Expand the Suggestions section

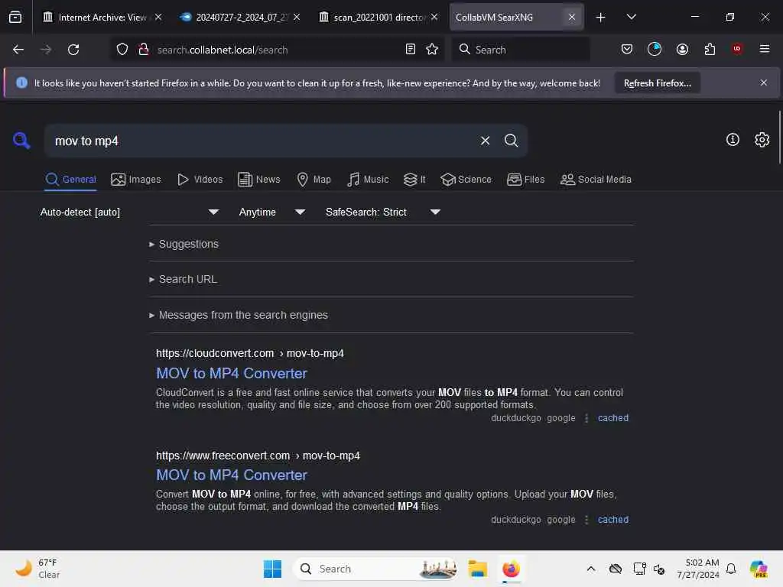184,244
